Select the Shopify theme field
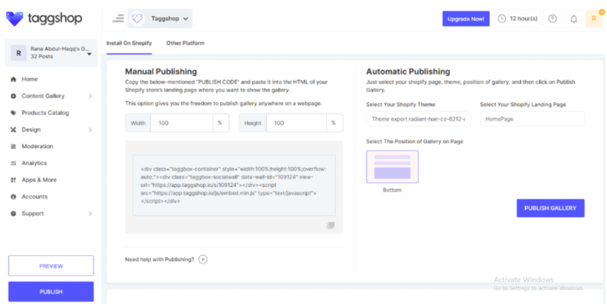 (418, 119)
